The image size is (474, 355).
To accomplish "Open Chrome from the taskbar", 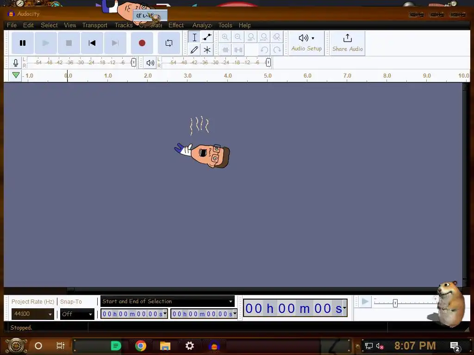I will tap(141, 346).
